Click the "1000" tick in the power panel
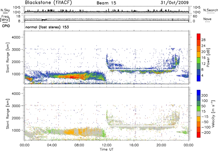Screen dimensions: 218x151 click(16, 74)
